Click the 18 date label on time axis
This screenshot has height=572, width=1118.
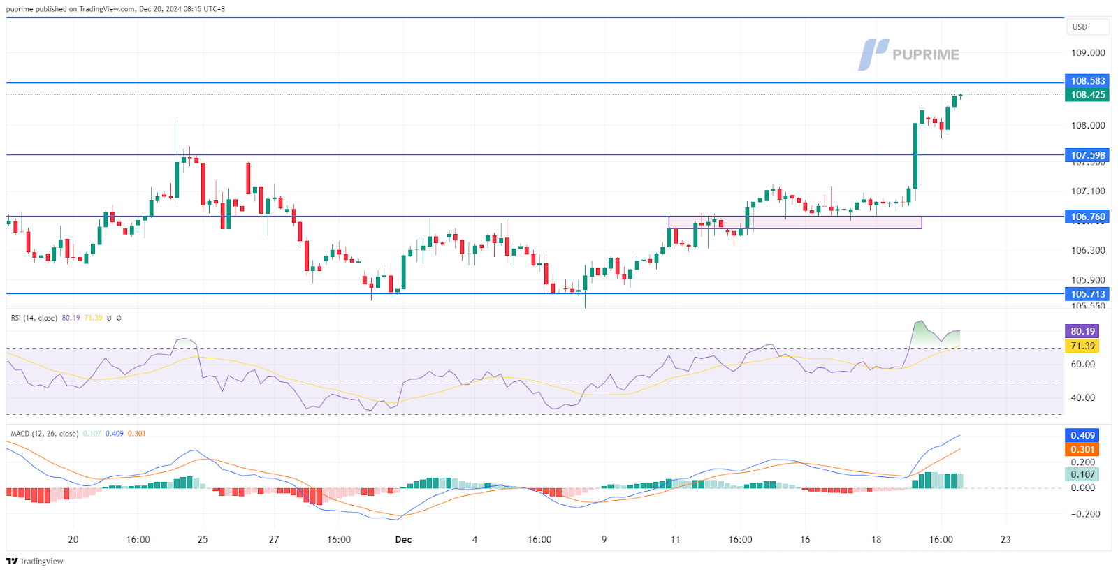pos(876,540)
